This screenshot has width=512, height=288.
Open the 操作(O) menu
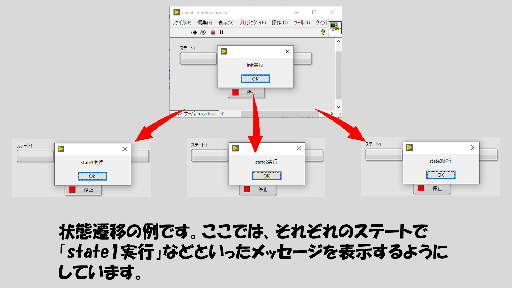click(x=279, y=23)
